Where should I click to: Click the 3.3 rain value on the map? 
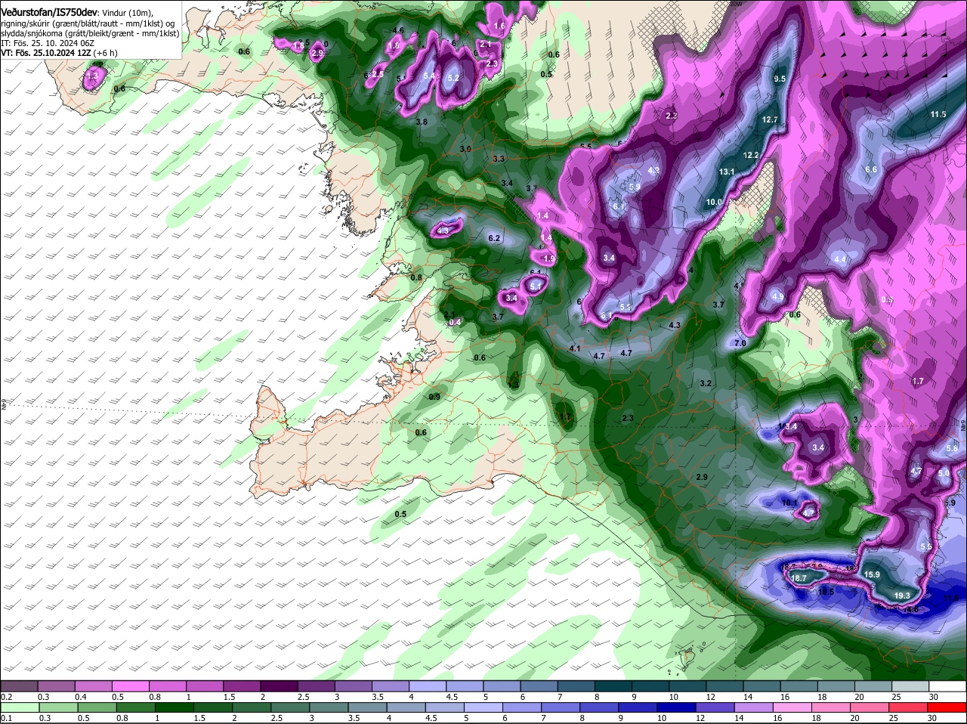pyautogui.click(x=499, y=159)
